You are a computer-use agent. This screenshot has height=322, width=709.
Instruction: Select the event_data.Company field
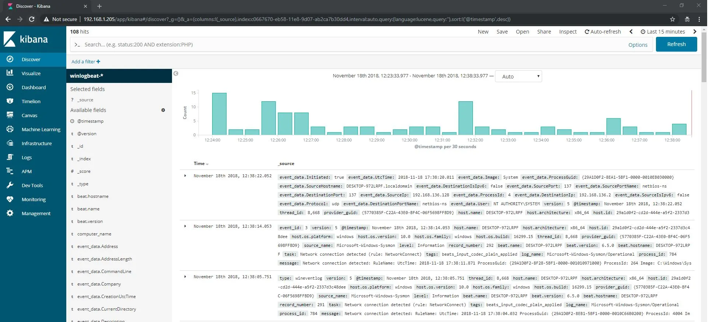coord(99,284)
